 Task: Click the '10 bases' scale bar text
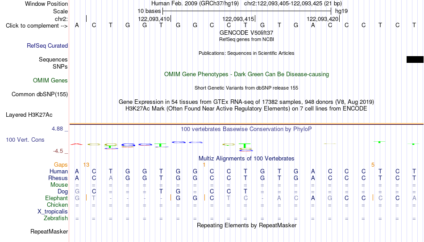click(x=149, y=11)
